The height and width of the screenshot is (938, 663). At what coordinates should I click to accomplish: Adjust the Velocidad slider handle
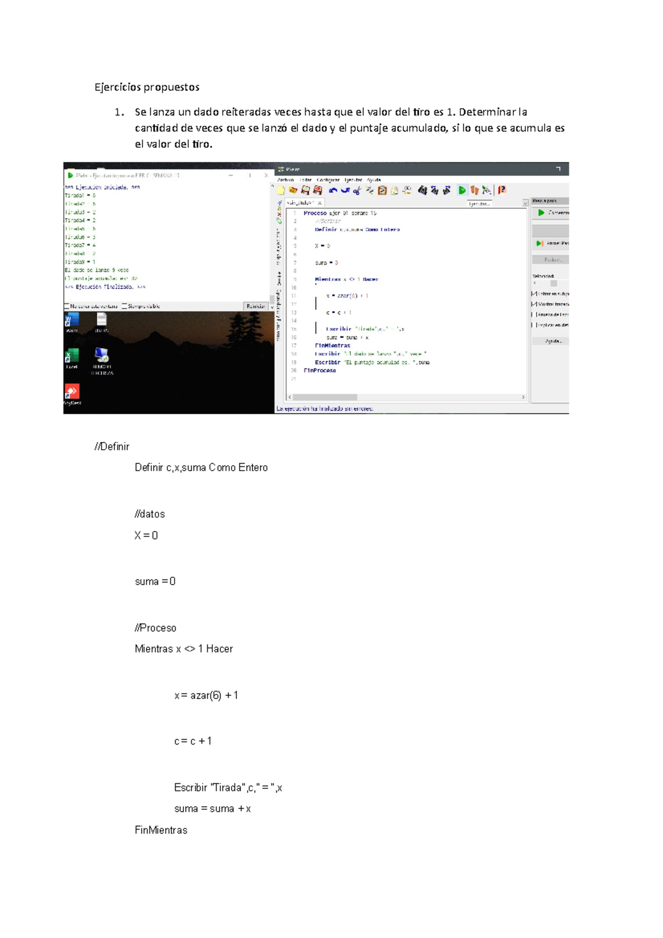pyautogui.click(x=554, y=283)
